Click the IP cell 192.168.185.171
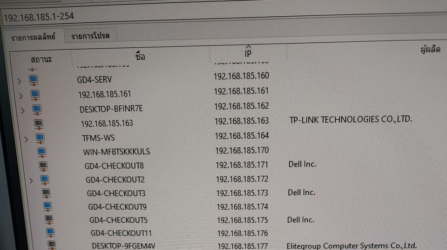The width and height of the screenshot is (447, 250). tap(242, 165)
